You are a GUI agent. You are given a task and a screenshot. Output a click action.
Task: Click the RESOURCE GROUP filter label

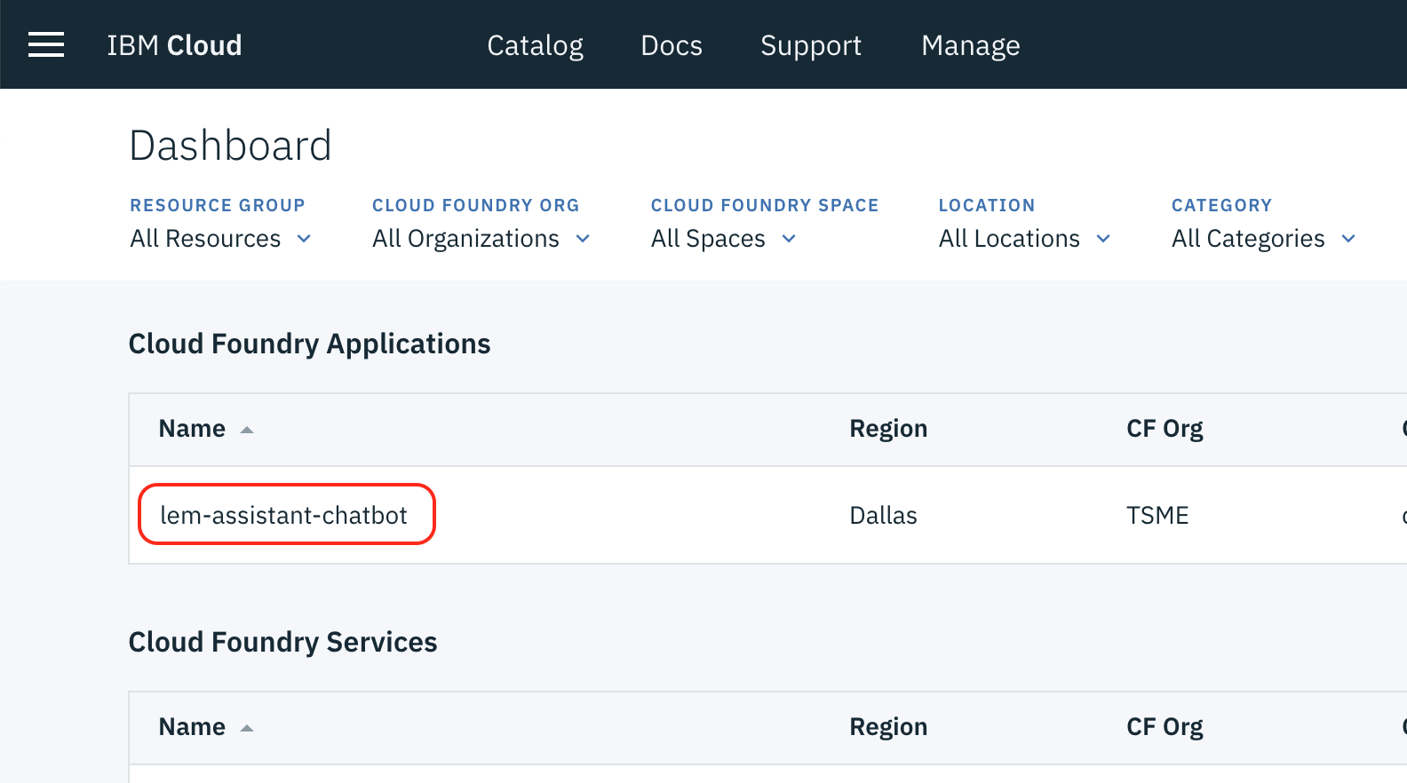tap(218, 205)
